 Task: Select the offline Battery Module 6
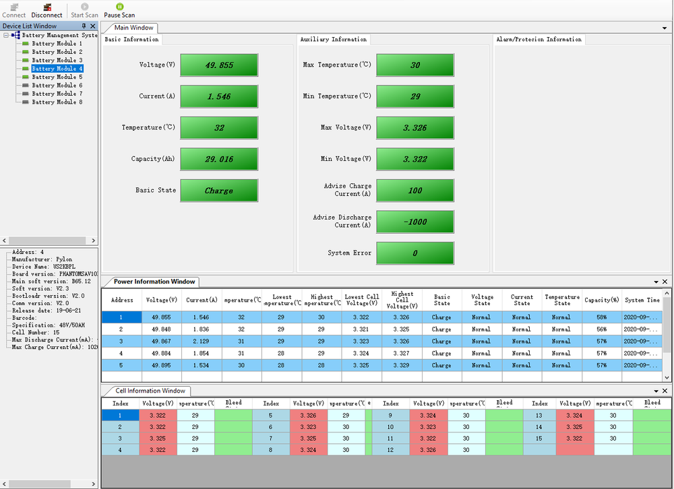point(57,86)
